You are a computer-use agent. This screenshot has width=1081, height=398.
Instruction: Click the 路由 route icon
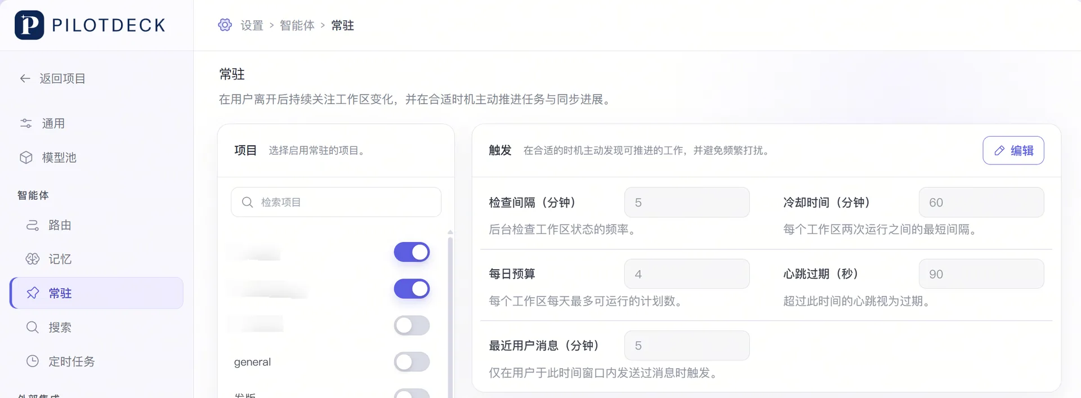point(33,225)
